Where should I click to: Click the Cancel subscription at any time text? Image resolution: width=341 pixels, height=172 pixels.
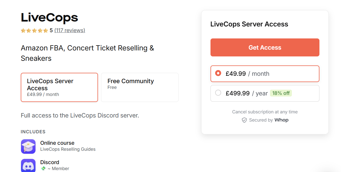(x=265, y=112)
